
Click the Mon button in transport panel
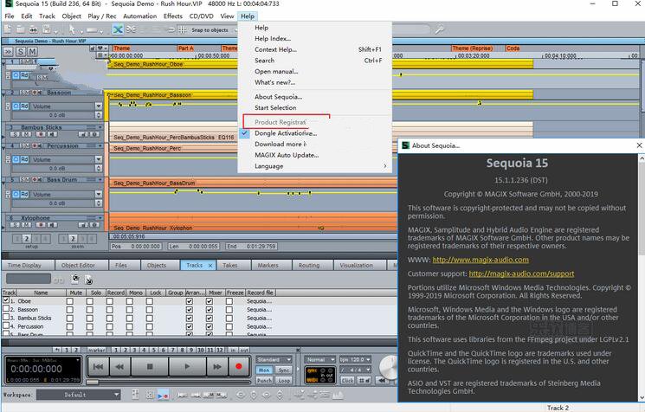264,370
